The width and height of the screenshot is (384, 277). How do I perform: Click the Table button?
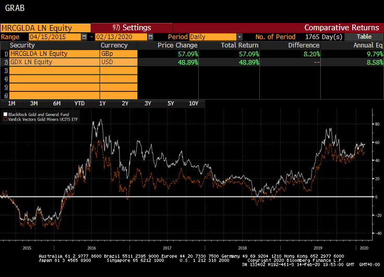(x=364, y=37)
